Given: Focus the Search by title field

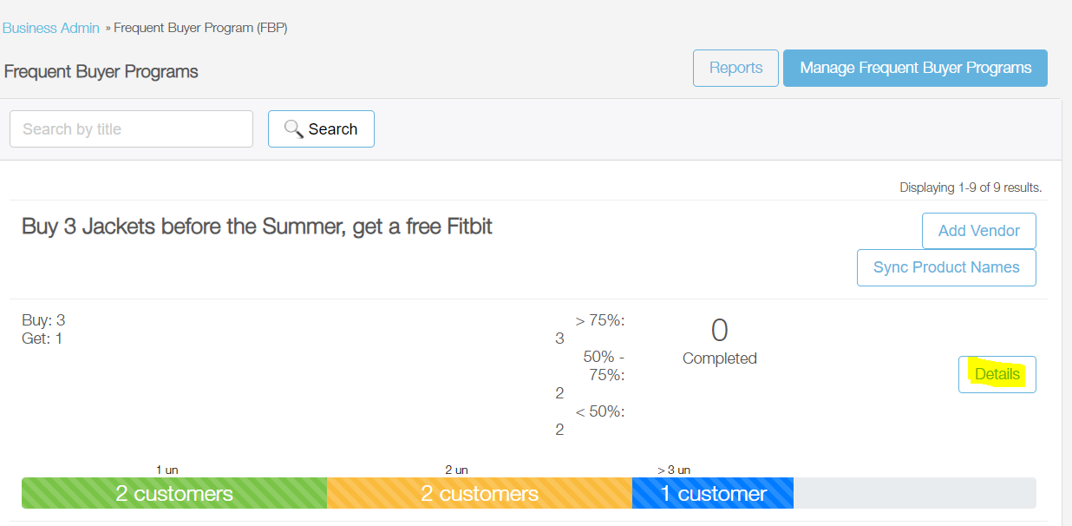Looking at the screenshot, I should pos(131,128).
